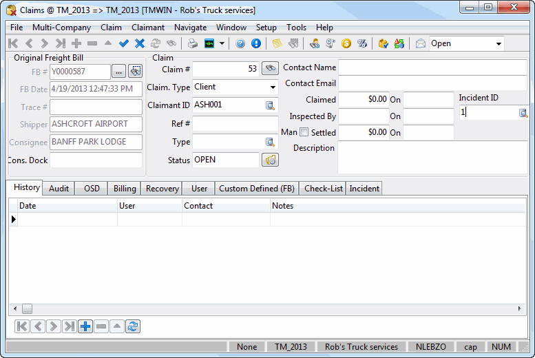Click the find button next to Claim #

tap(270, 68)
